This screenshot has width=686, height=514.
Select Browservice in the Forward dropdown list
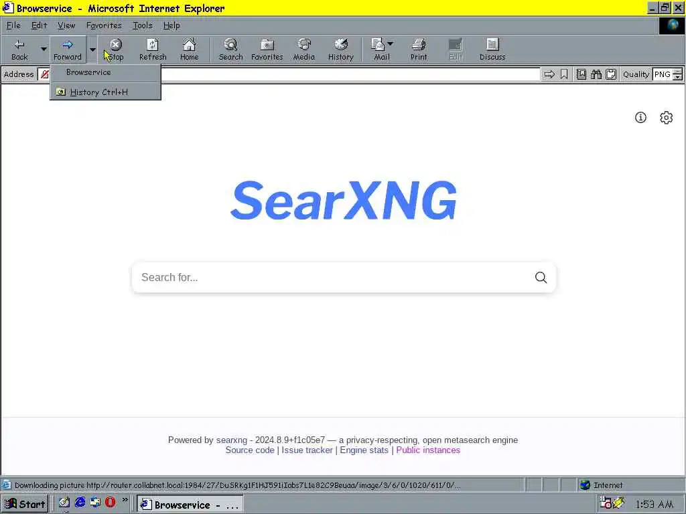pyautogui.click(x=105, y=72)
